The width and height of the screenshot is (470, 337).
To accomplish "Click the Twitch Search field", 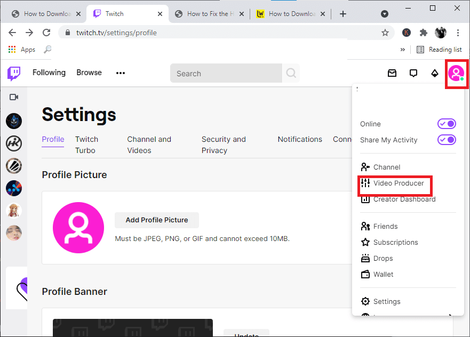I will coord(226,73).
